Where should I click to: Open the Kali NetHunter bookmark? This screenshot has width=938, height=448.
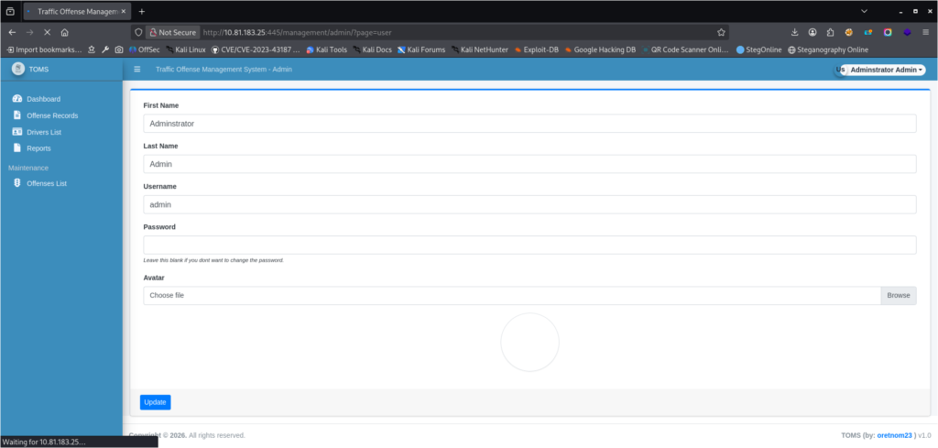point(480,49)
